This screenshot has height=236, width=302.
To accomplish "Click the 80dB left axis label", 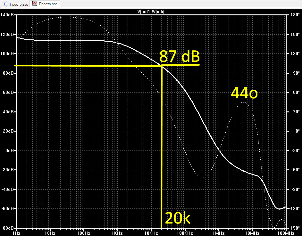I will click(8, 73).
